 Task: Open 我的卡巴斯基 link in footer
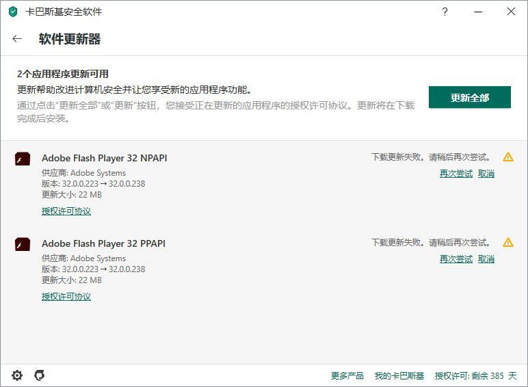(x=399, y=376)
